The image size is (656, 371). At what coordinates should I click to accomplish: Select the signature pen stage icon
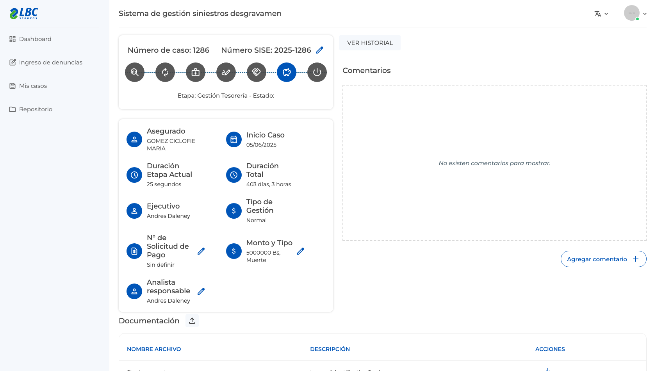coord(226,72)
